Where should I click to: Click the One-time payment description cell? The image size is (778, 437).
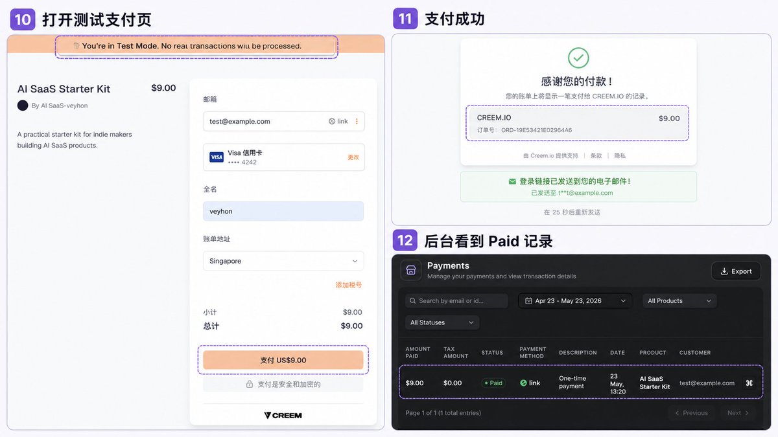click(x=572, y=382)
